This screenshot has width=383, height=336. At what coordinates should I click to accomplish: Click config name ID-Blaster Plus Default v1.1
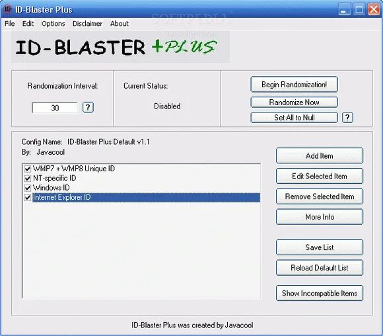[109, 142]
